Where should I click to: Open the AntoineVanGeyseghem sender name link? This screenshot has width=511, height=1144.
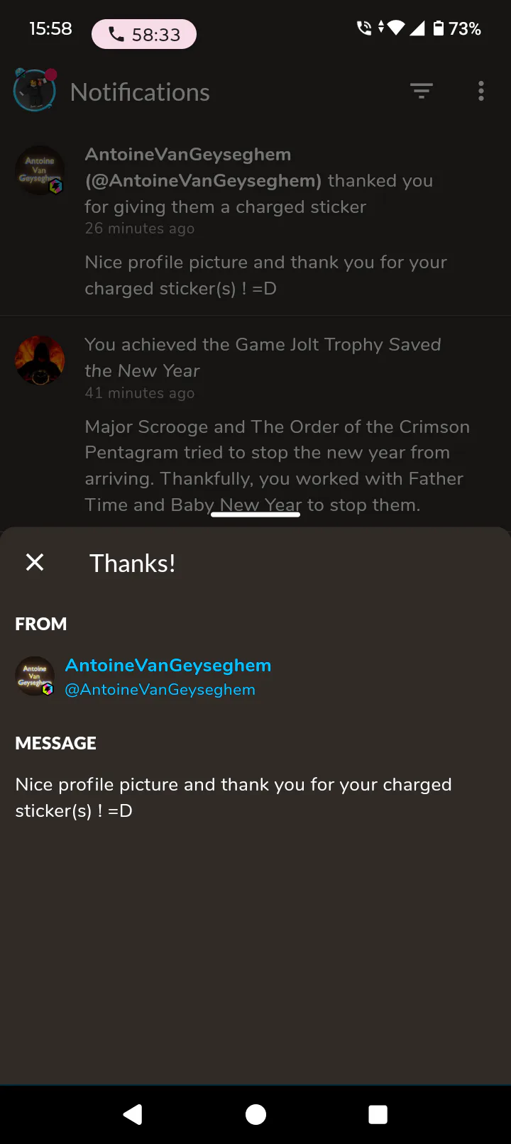point(168,665)
